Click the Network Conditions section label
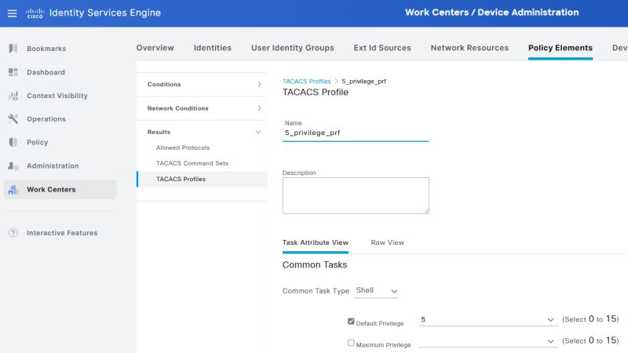628x353 pixels. 177,108
